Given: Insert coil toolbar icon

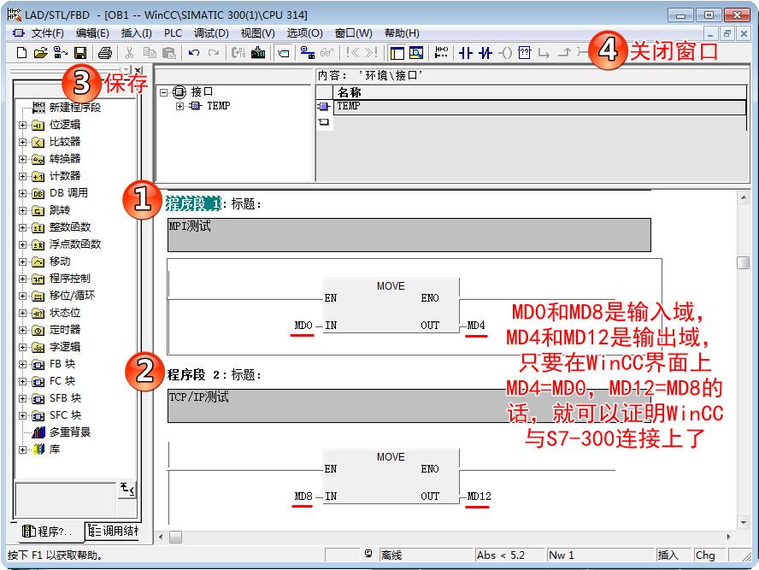Looking at the screenshot, I should pos(505,52).
